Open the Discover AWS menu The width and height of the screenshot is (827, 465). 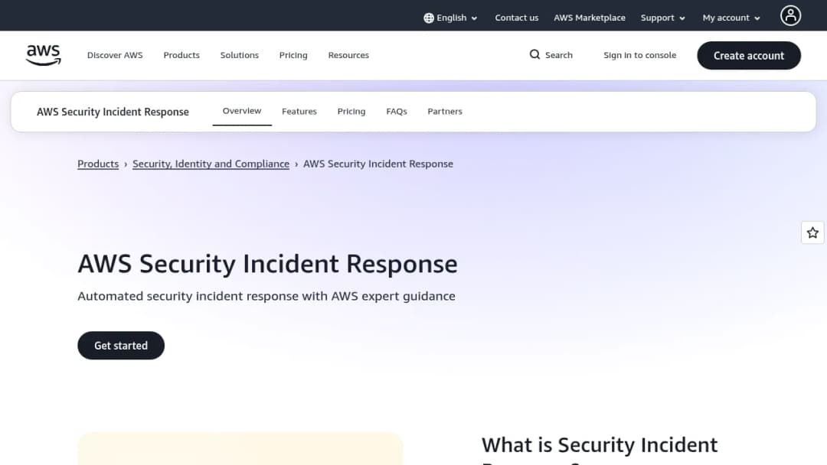tap(115, 55)
